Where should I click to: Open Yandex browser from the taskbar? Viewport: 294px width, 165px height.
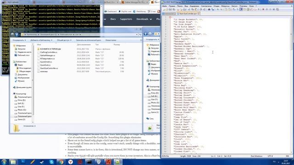[x=70, y=162]
